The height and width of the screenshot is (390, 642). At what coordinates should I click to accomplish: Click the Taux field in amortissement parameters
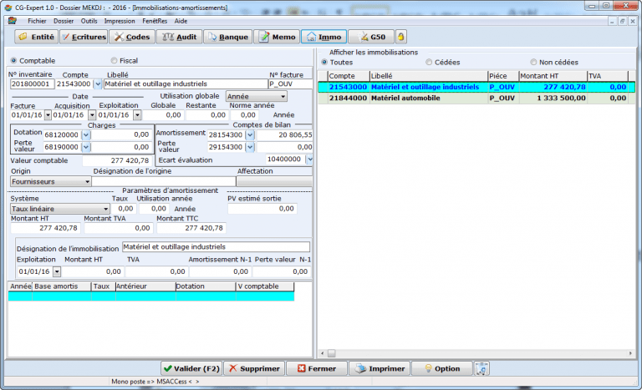(125, 209)
